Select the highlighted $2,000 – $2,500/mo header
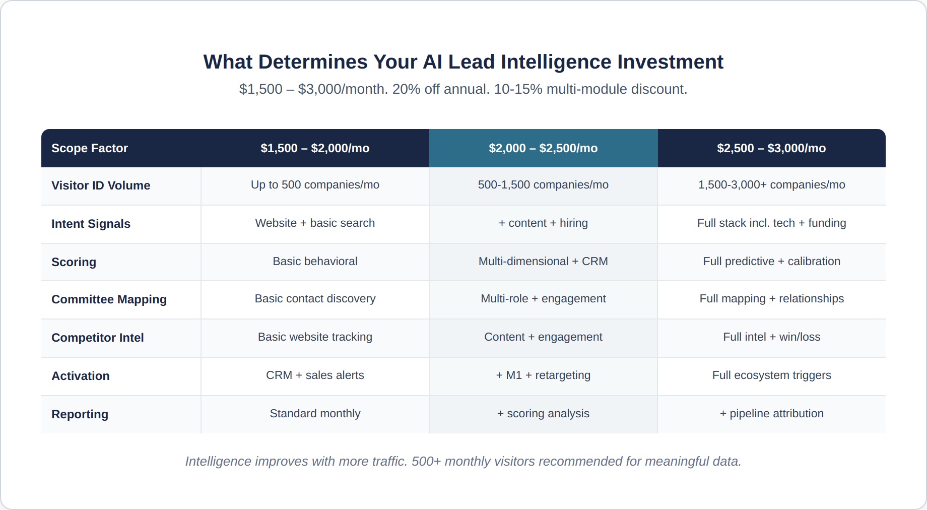The height and width of the screenshot is (510, 927). (x=543, y=148)
